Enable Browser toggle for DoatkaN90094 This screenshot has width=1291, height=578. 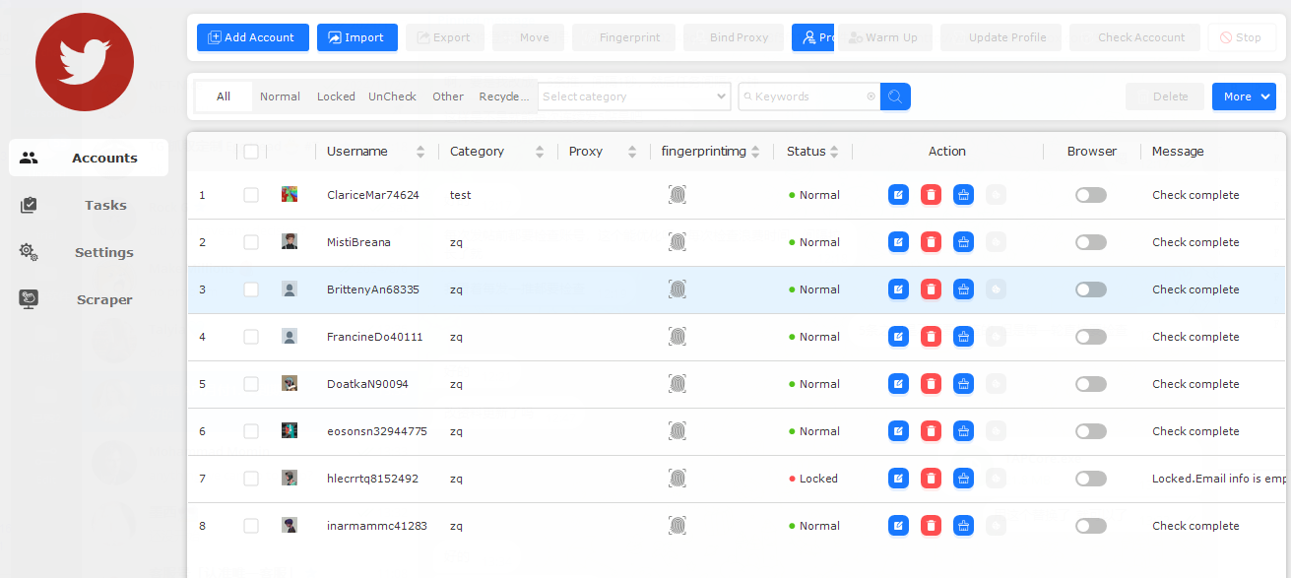pos(1090,384)
